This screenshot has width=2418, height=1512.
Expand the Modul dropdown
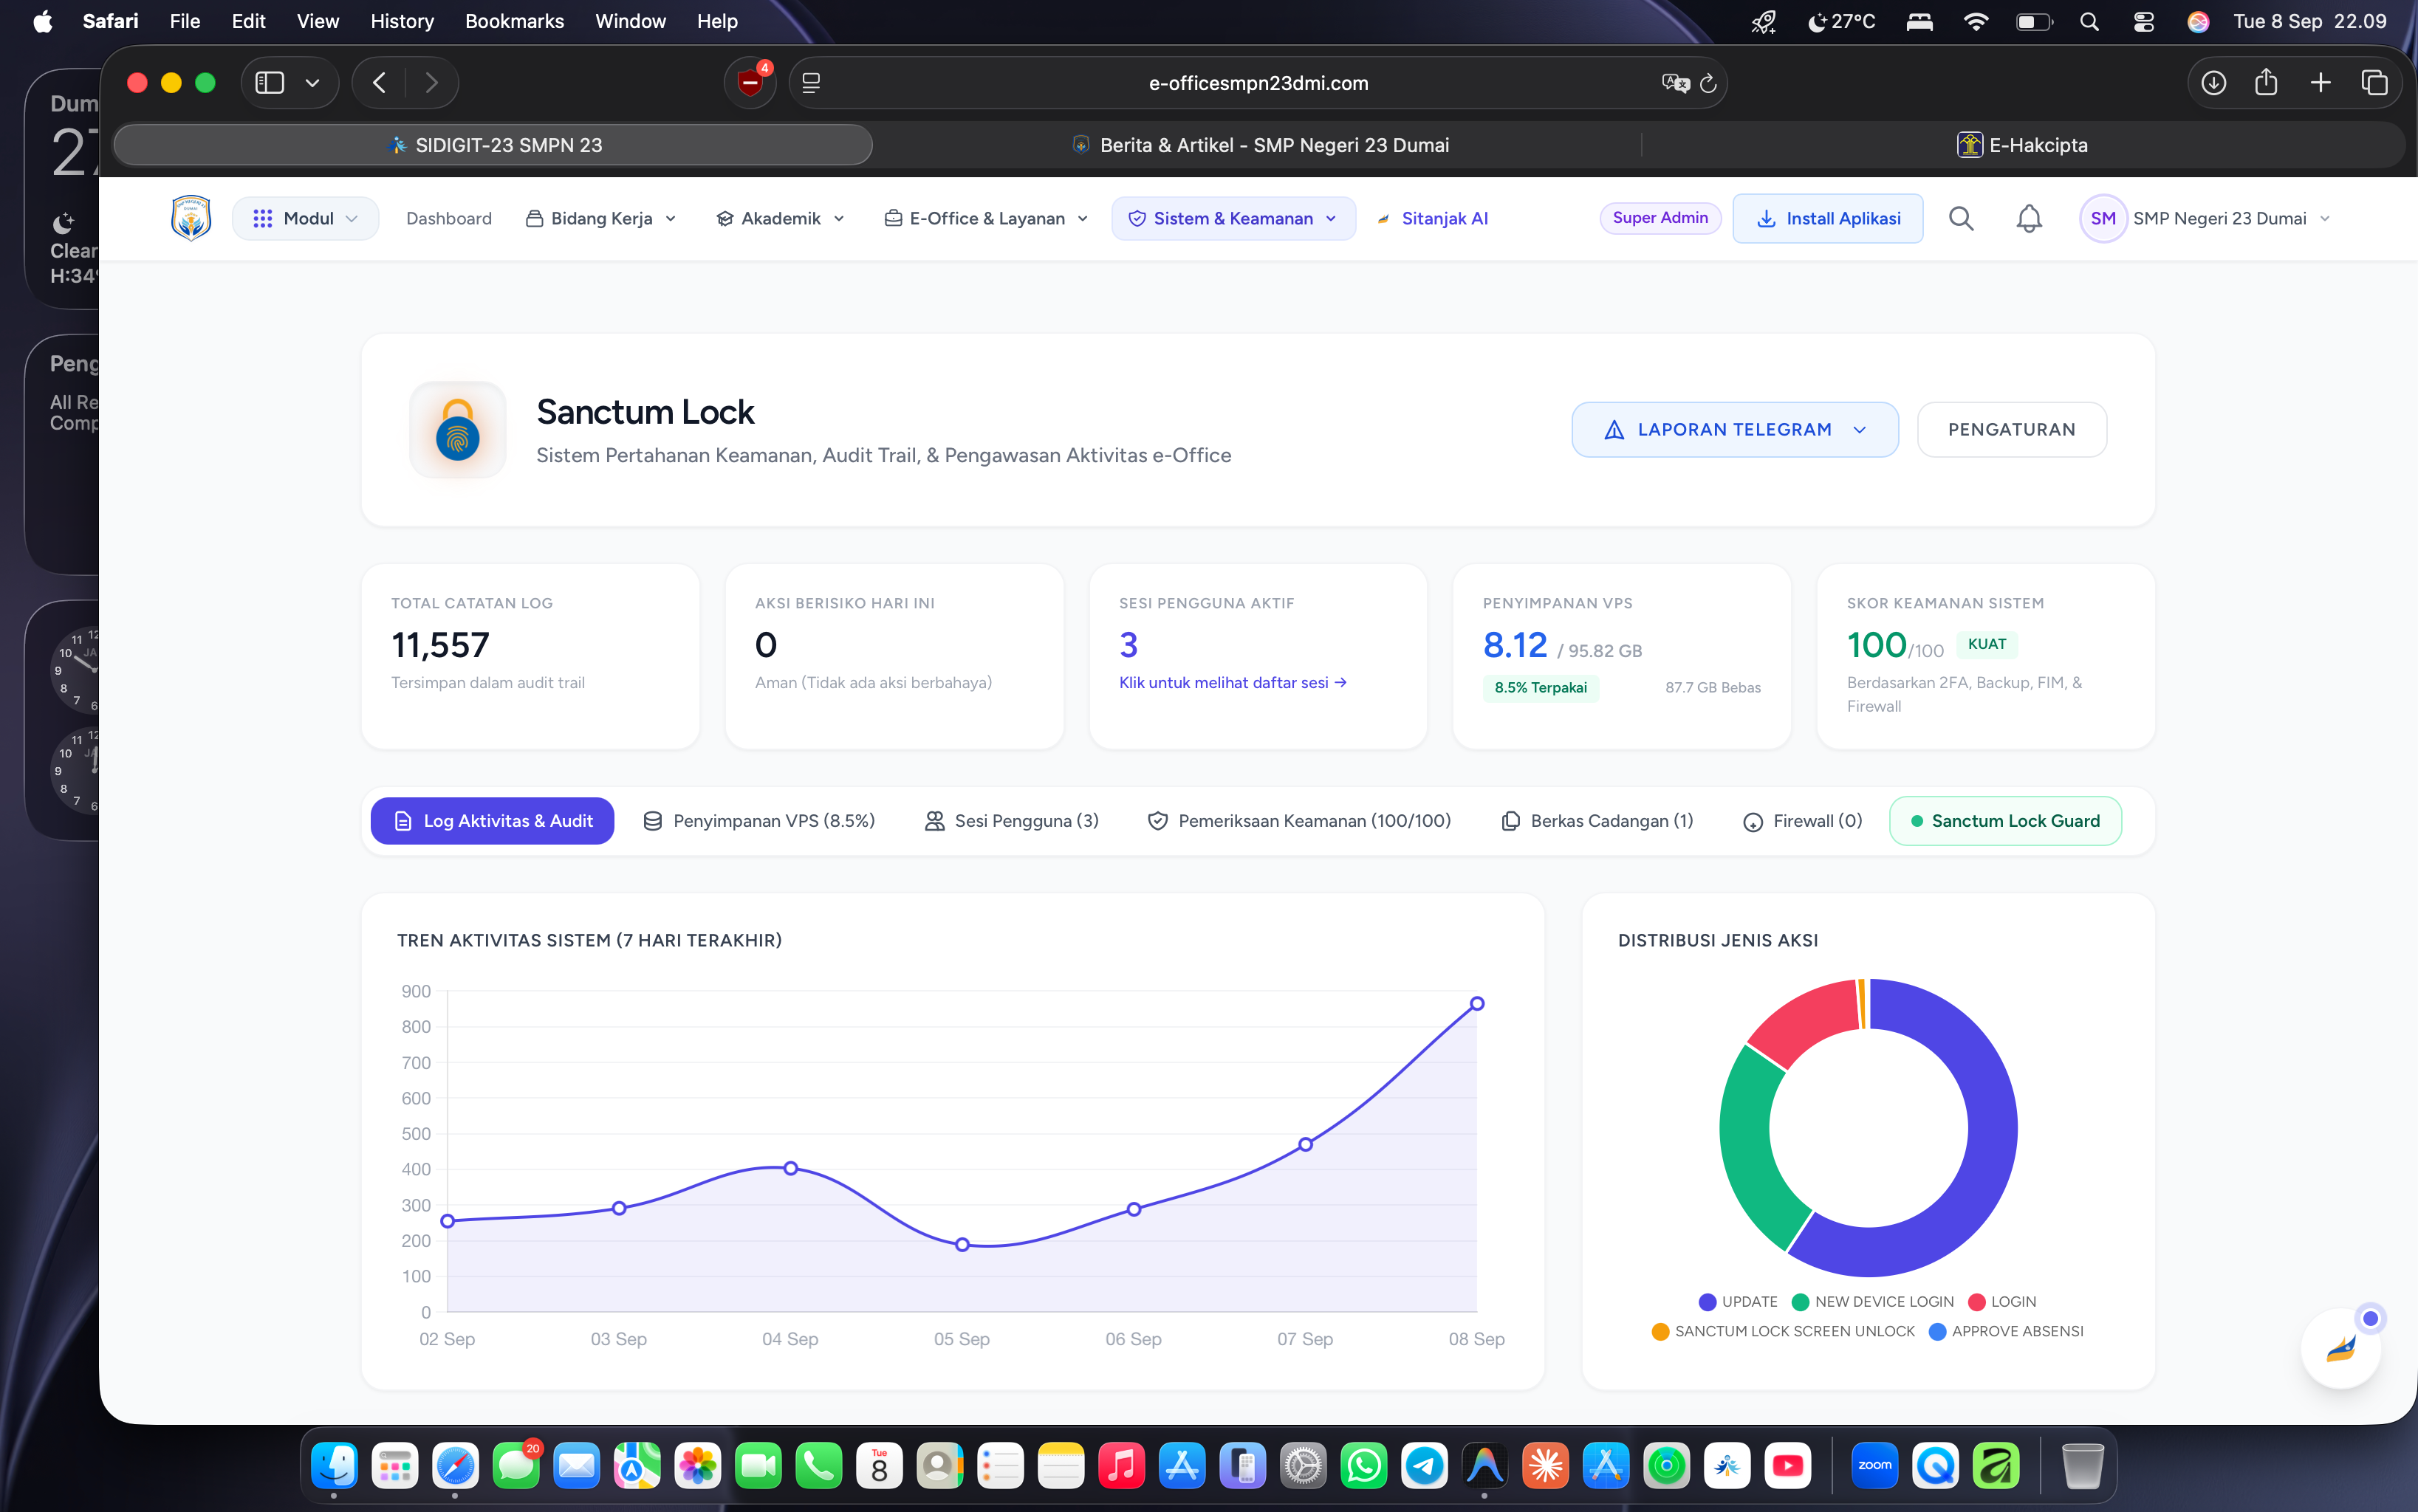click(x=305, y=218)
